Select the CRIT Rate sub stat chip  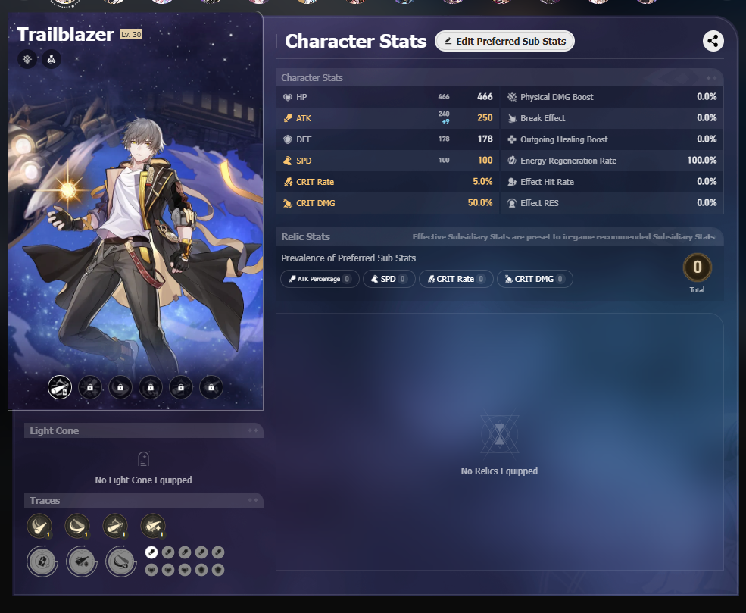(456, 279)
